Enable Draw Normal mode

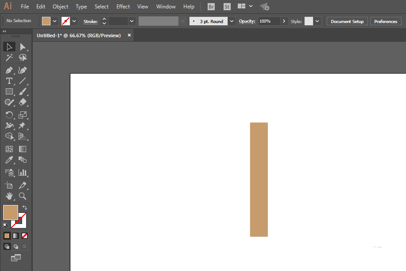tap(7, 246)
